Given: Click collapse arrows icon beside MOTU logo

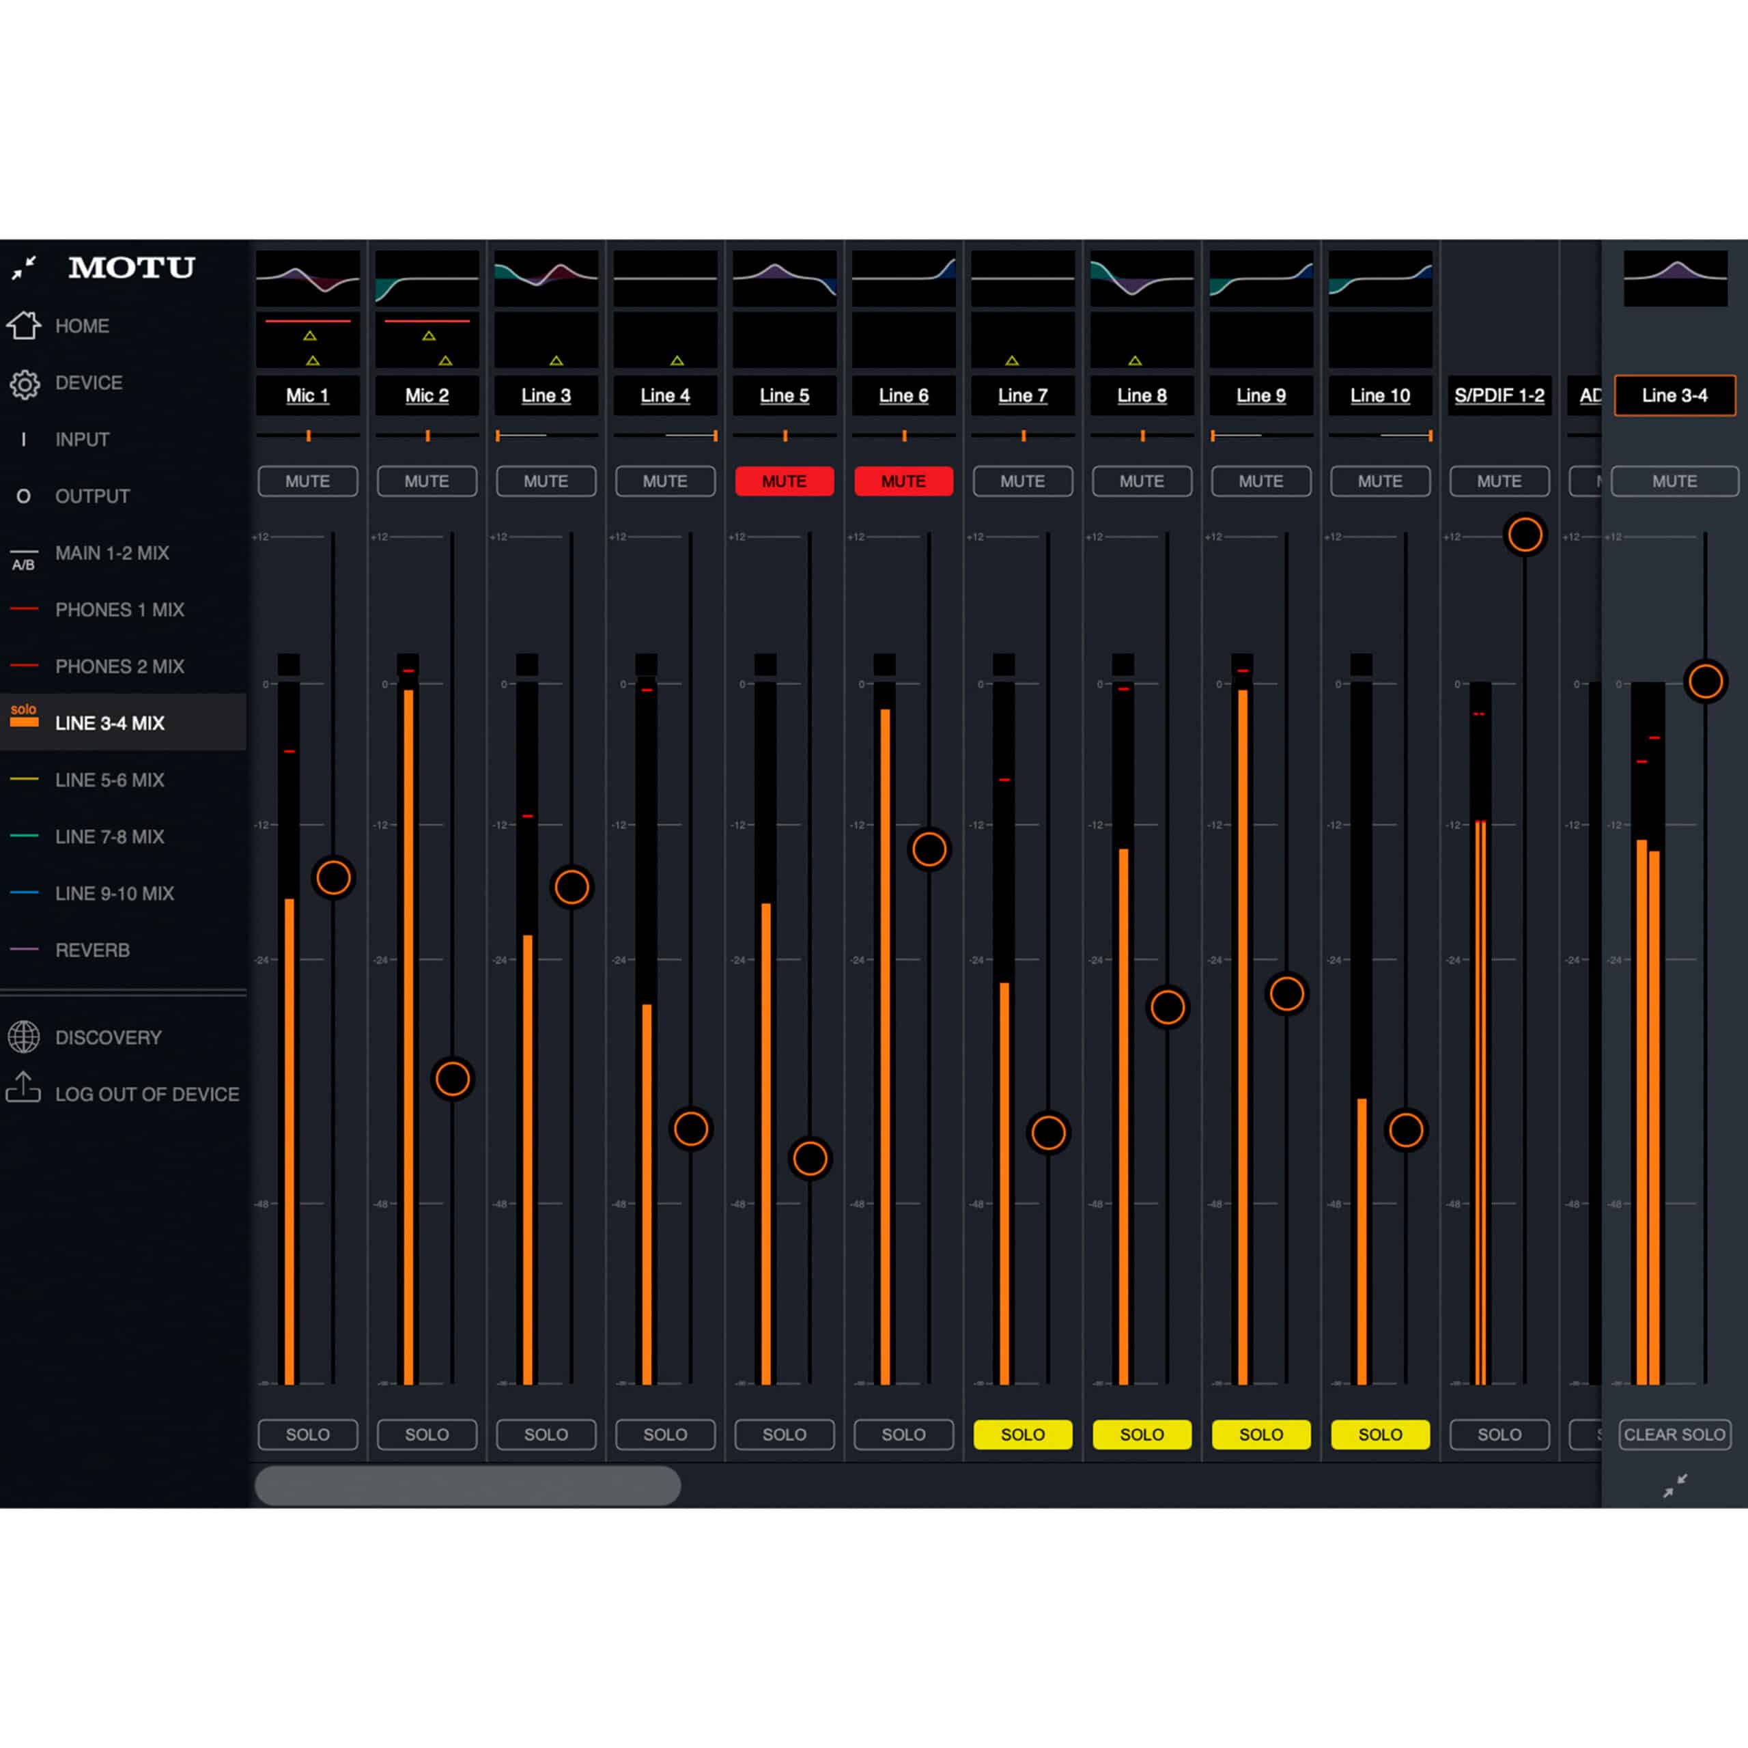Looking at the screenshot, I should [x=25, y=268].
